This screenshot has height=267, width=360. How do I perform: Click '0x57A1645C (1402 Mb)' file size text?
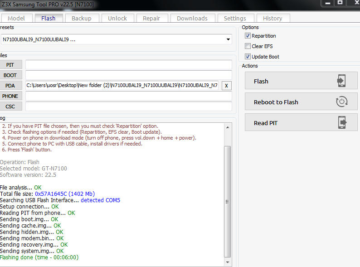pos(65,194)
